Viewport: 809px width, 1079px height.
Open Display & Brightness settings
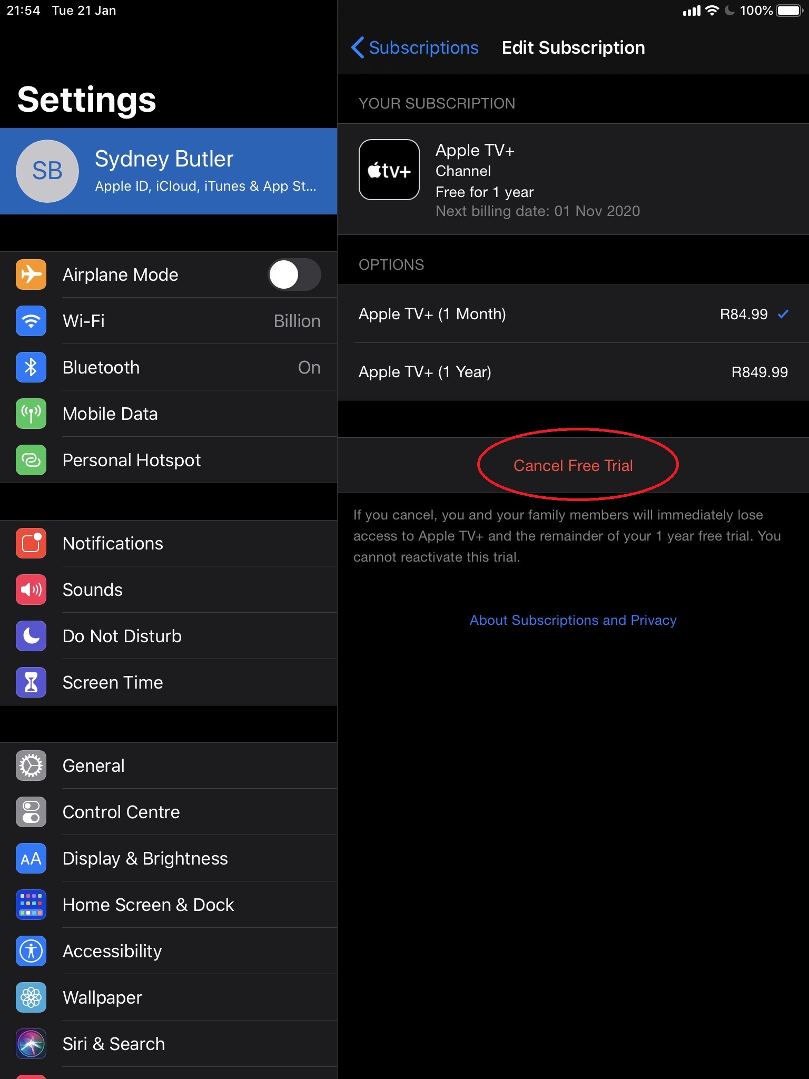169,858
